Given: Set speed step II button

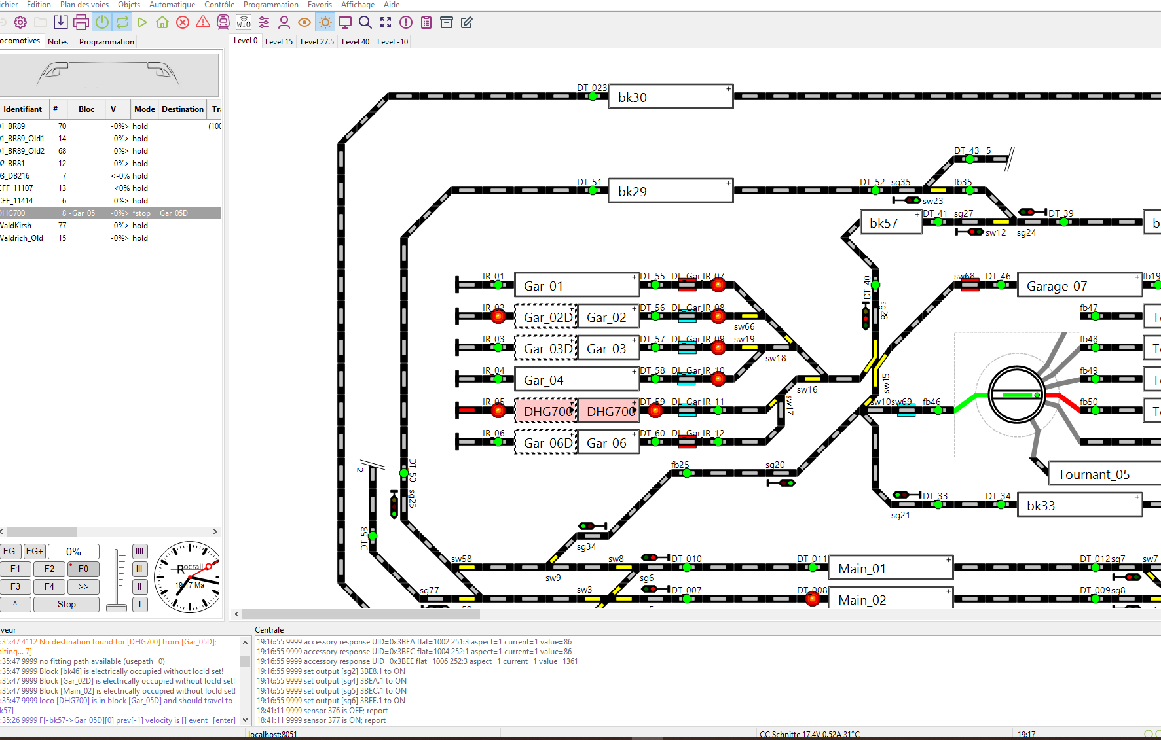Looking at the screenshot, I should tap(139, 587).
